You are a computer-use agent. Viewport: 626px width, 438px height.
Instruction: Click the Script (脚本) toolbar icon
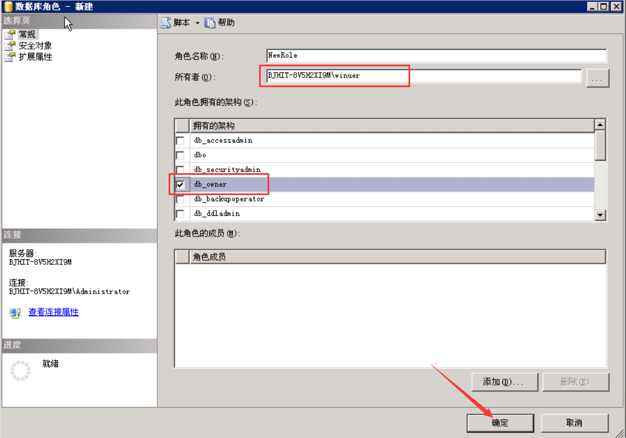166,23
